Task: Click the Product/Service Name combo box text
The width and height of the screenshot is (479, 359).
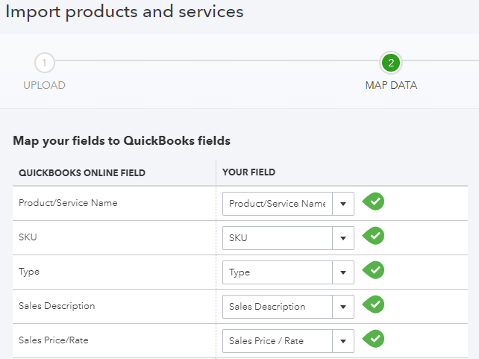Action: click(278, 204)
